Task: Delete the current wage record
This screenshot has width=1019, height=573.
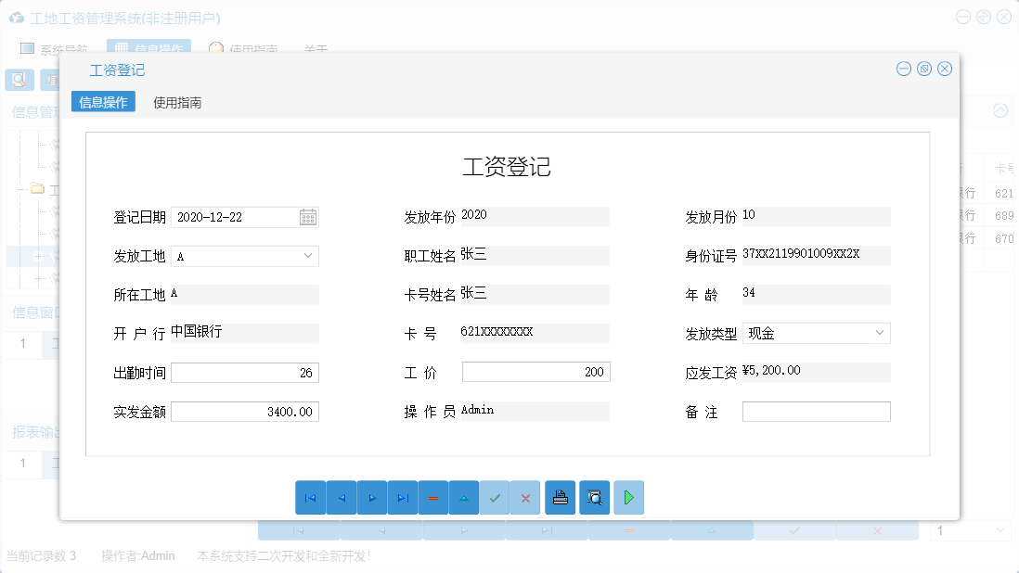Action: coord(433,498)
